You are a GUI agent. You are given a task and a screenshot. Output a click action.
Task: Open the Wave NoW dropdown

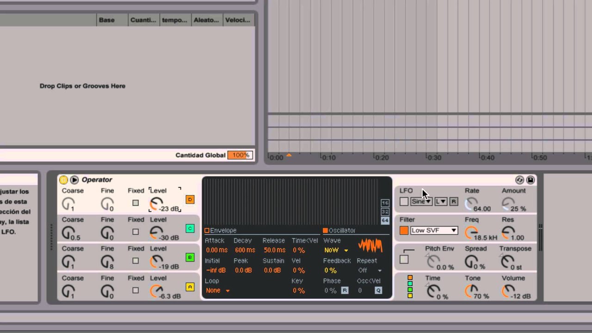coord(336,250)
